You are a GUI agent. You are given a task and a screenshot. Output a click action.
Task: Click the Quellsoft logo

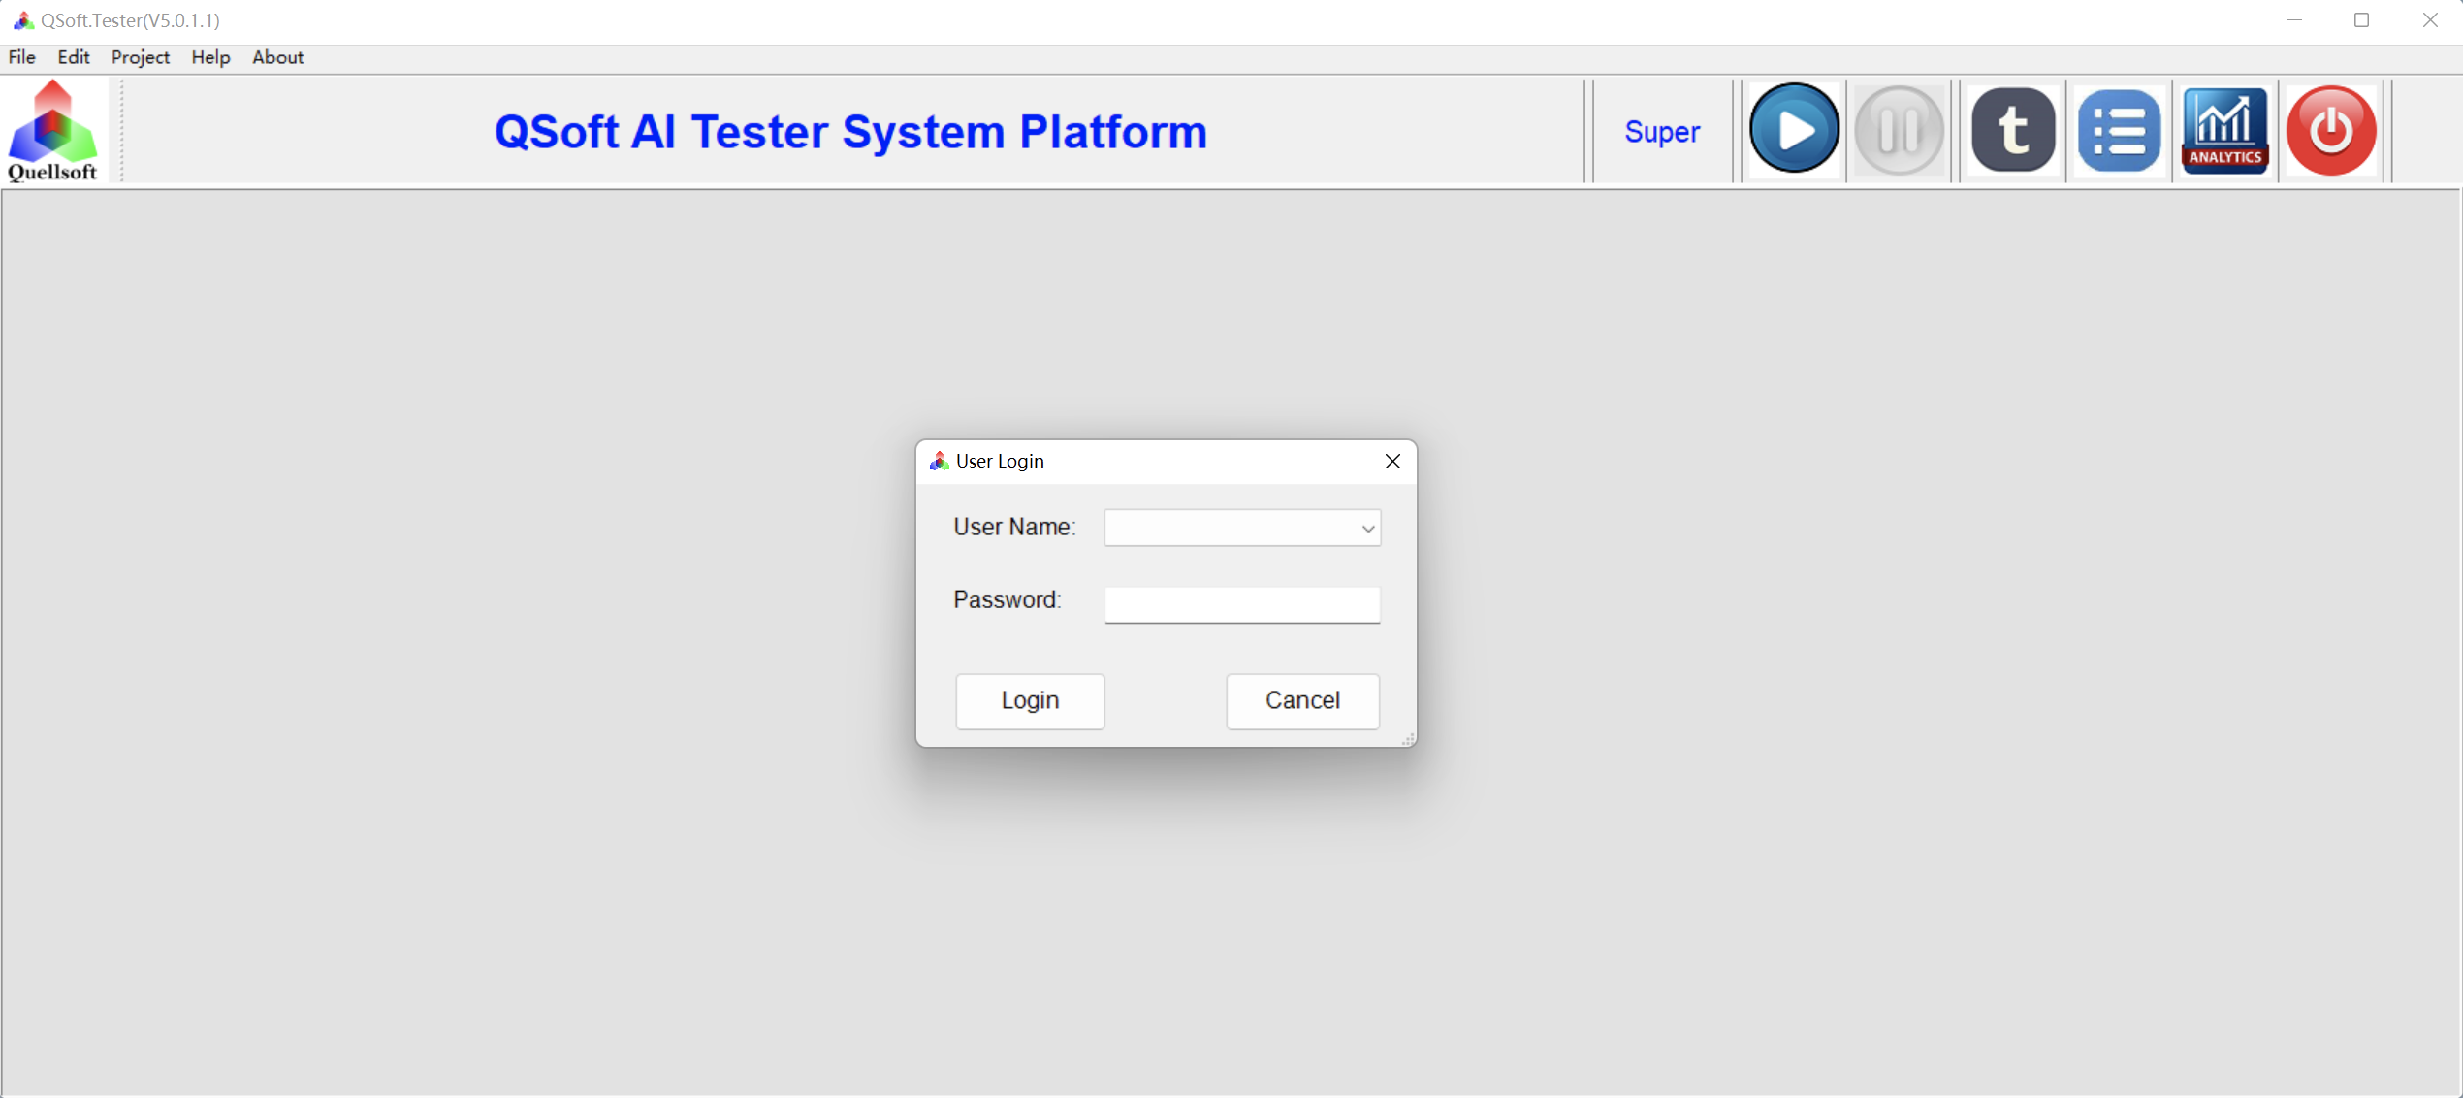tap(53, 129)
